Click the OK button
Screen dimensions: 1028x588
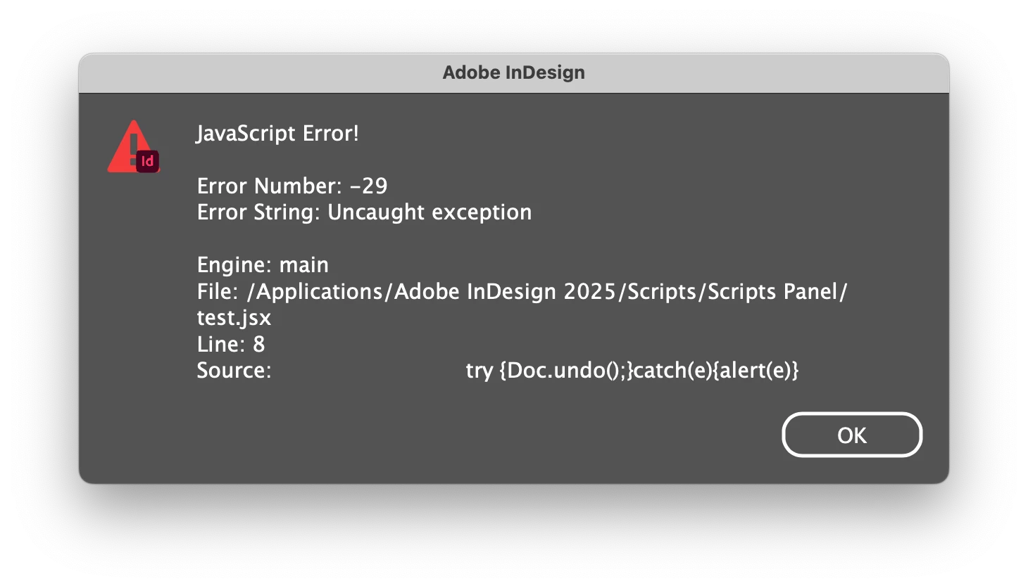click(x=852, y=435)
